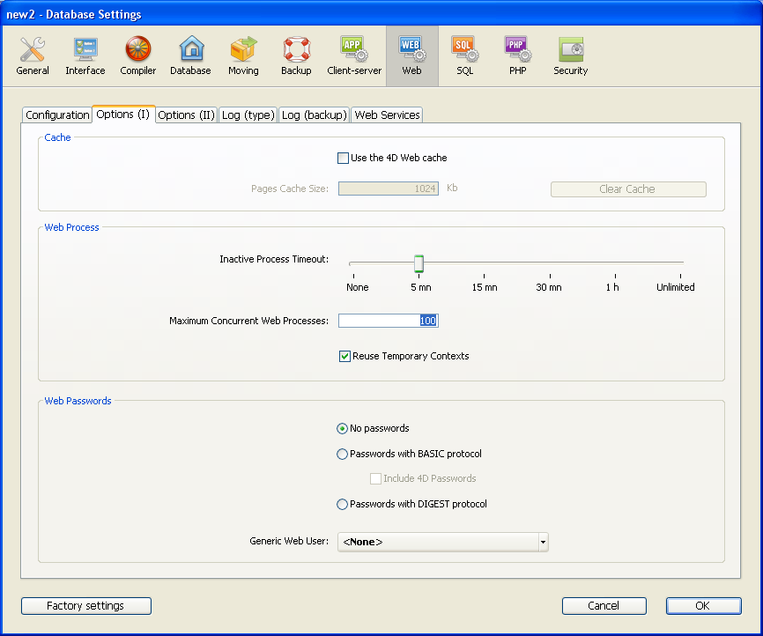Click the Inactive Process Timeout slider handle
The height and width of the screenshot is (636, 763).
(x=419, y=263)
